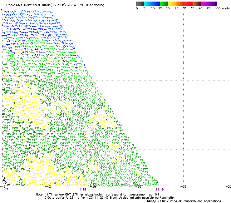Click the longitude axis label "-45"
231x203 pixels.
tap(3, 187)
